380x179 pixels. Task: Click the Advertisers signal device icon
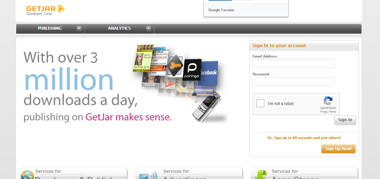148,175
